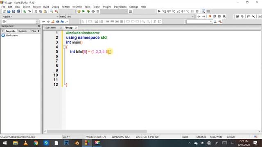Undo the last edit via toolbar
The height and width of the screenshot is (147, 262).
tap(25, 11)
